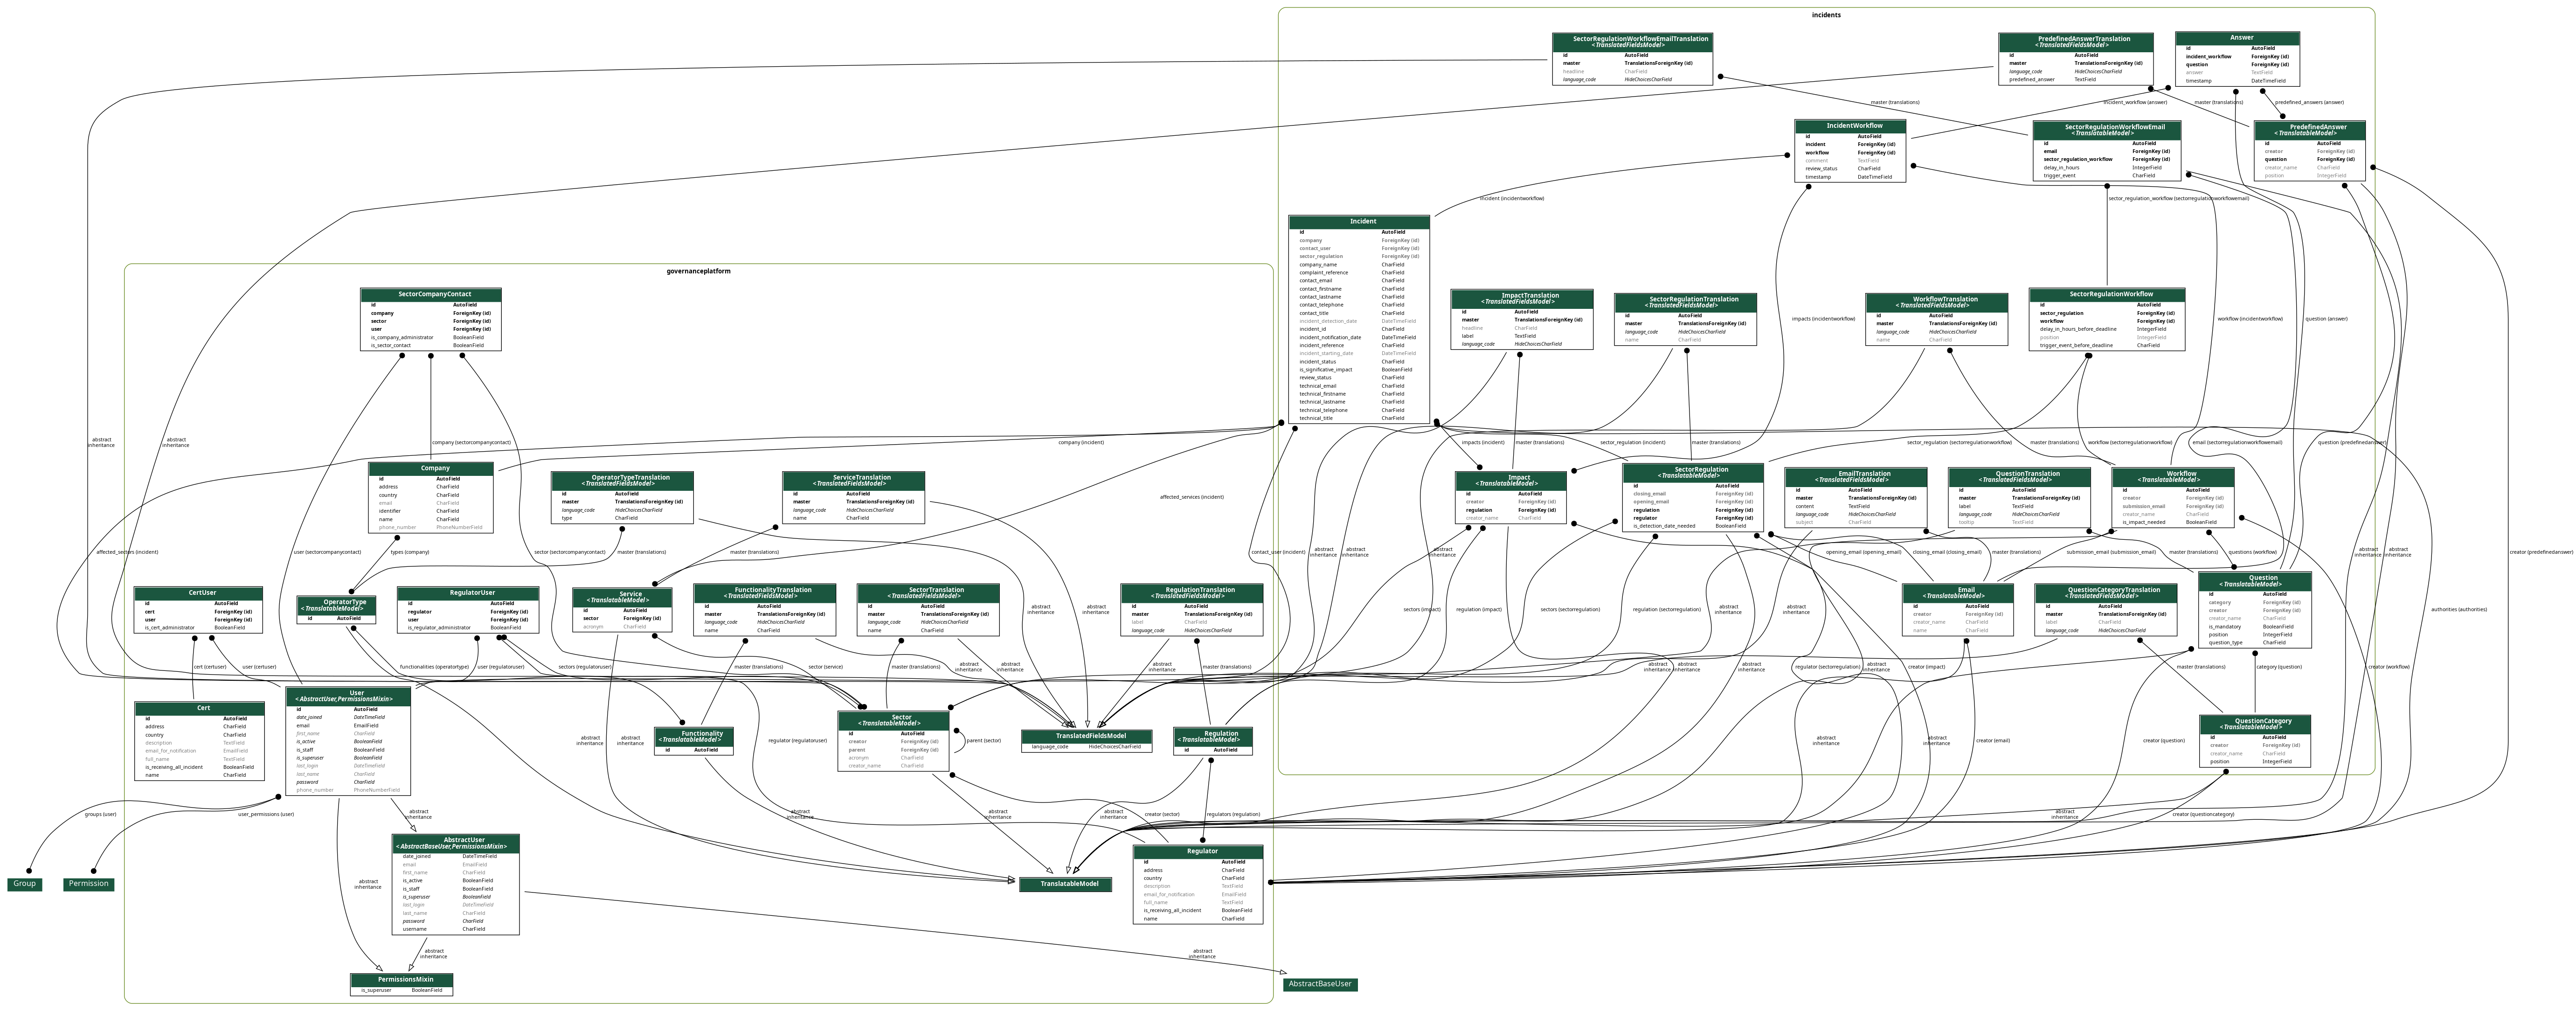Click the 'regulators (regulation)' edge label
Screen dimensions: 2576x1011
(1233, 814)
